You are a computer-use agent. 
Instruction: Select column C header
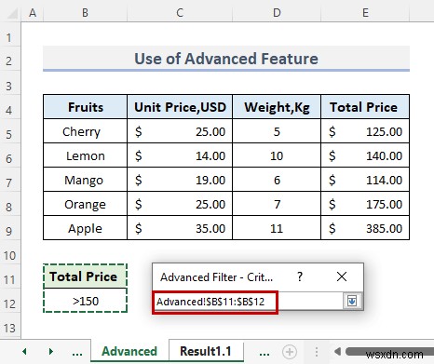point(180,13)
